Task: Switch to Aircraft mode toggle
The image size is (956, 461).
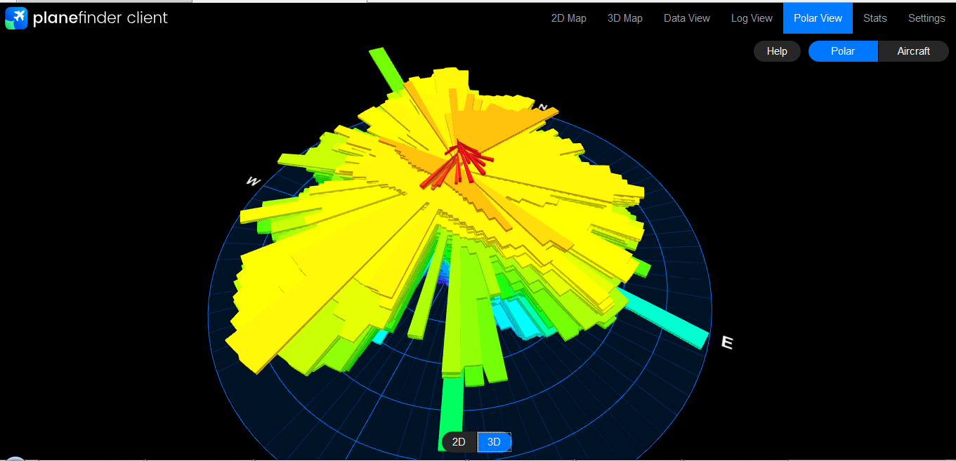Action: tap(913, 51)
